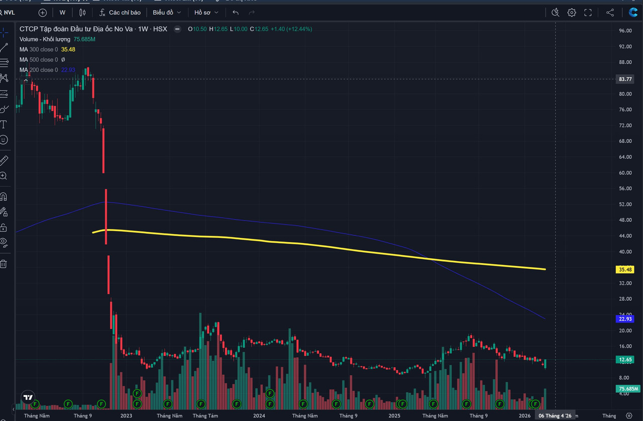Click the 2024 label on time axis
Viewport: 643px width, 421px height.
point(259,416)
